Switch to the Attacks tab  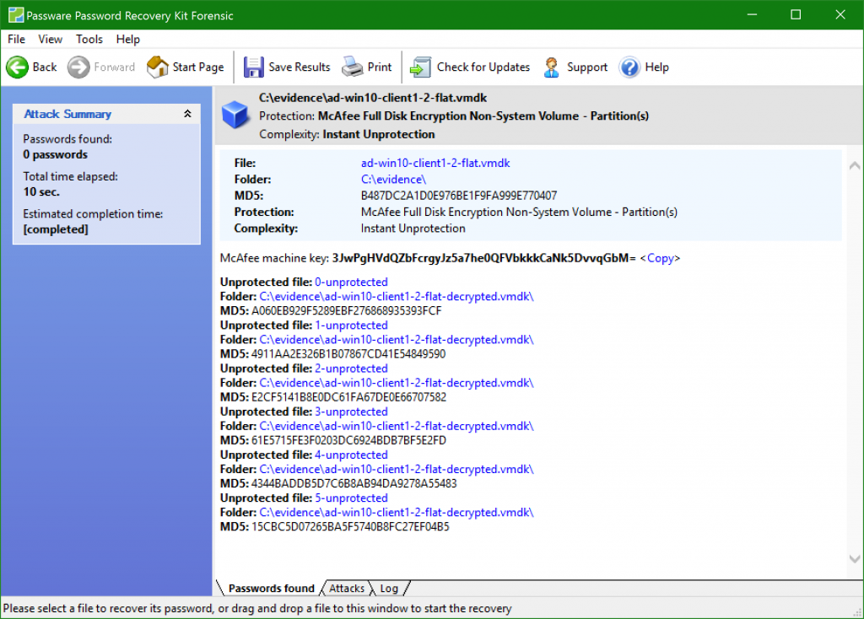coord(347,589)
